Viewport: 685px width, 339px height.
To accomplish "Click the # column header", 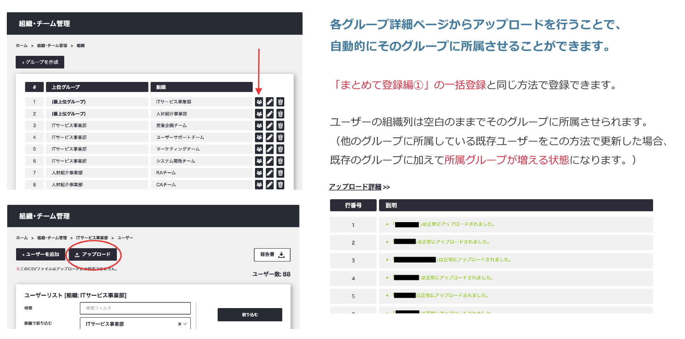I will click(35, 87).
